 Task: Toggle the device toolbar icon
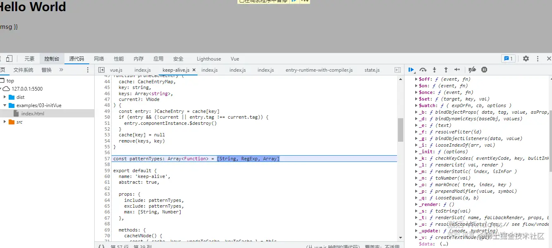click(x=9, y=58)
